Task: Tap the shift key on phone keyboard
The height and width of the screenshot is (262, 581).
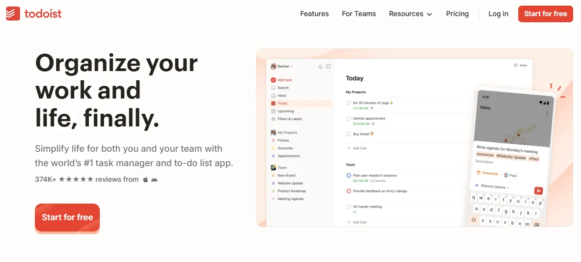Action: (474, 219)
